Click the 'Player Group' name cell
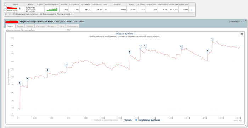This screenshot has height=128, width=248. [12, 11]
